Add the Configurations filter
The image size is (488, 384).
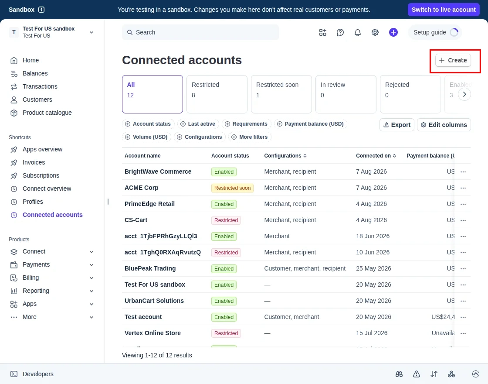200,137
